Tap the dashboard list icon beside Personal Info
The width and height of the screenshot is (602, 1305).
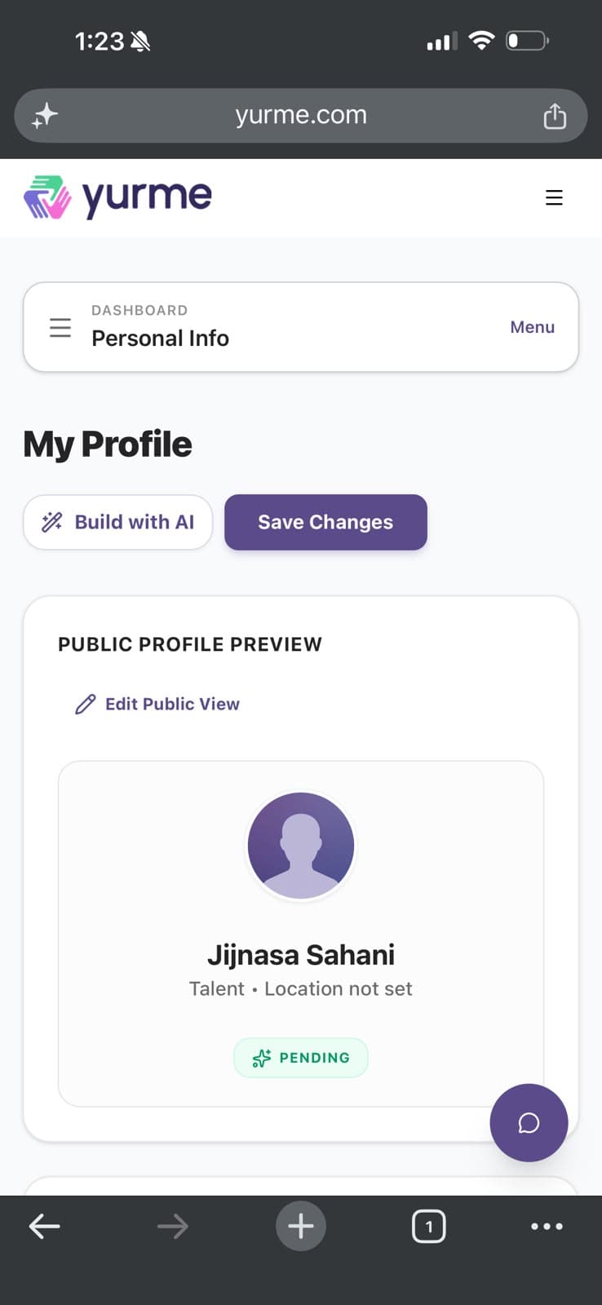tap(60, 328)
